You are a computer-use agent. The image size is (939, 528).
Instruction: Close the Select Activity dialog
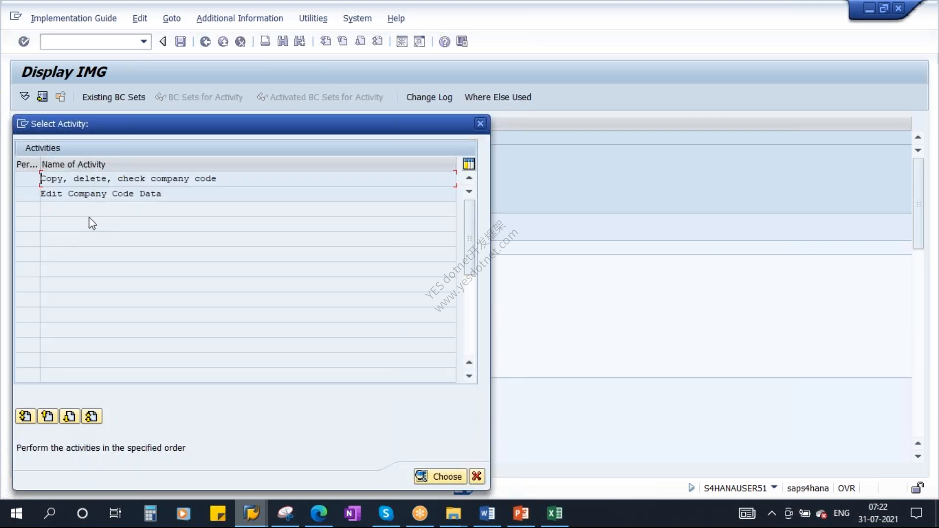point(480,124)
